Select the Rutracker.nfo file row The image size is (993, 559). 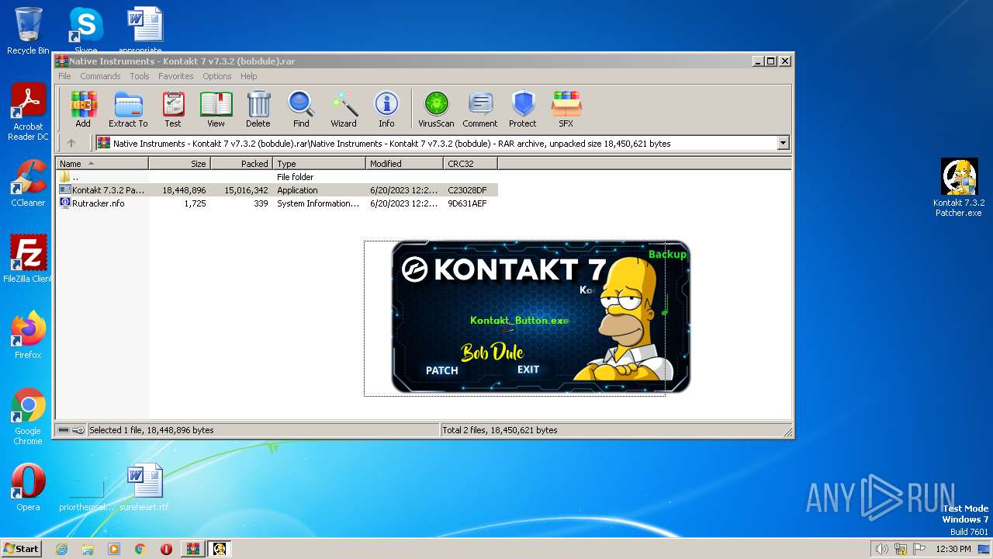tap(277, 203)
